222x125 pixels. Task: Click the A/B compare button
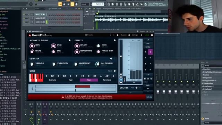pos(148,75)
